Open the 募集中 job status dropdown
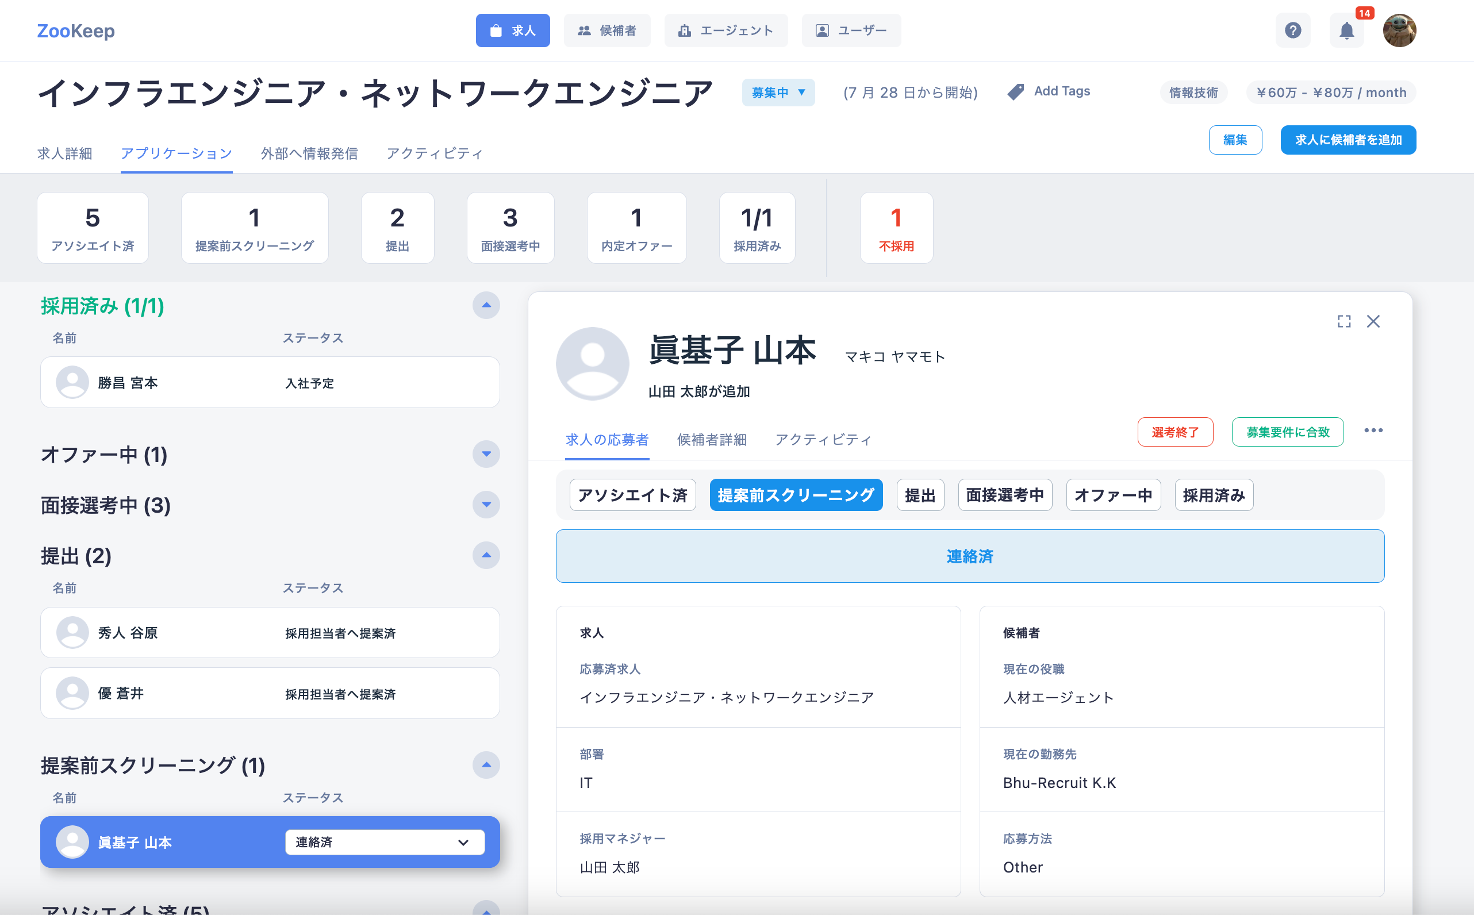 [x=778, y=93]
